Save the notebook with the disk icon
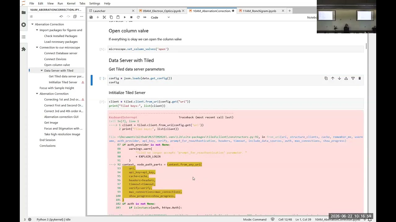 pos(91,17)
